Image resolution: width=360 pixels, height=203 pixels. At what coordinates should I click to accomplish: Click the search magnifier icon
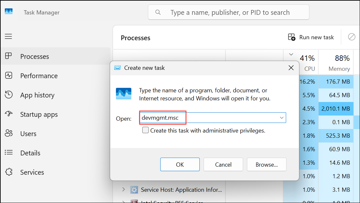[158, 12]
